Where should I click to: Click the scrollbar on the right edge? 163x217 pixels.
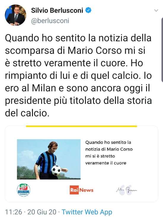(162, 50)
